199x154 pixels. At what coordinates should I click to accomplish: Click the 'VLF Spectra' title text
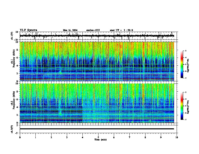(x=28, y=30)
